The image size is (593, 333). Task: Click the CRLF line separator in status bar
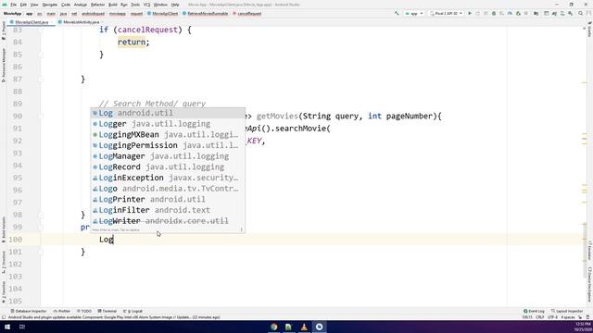click(539, 317)
